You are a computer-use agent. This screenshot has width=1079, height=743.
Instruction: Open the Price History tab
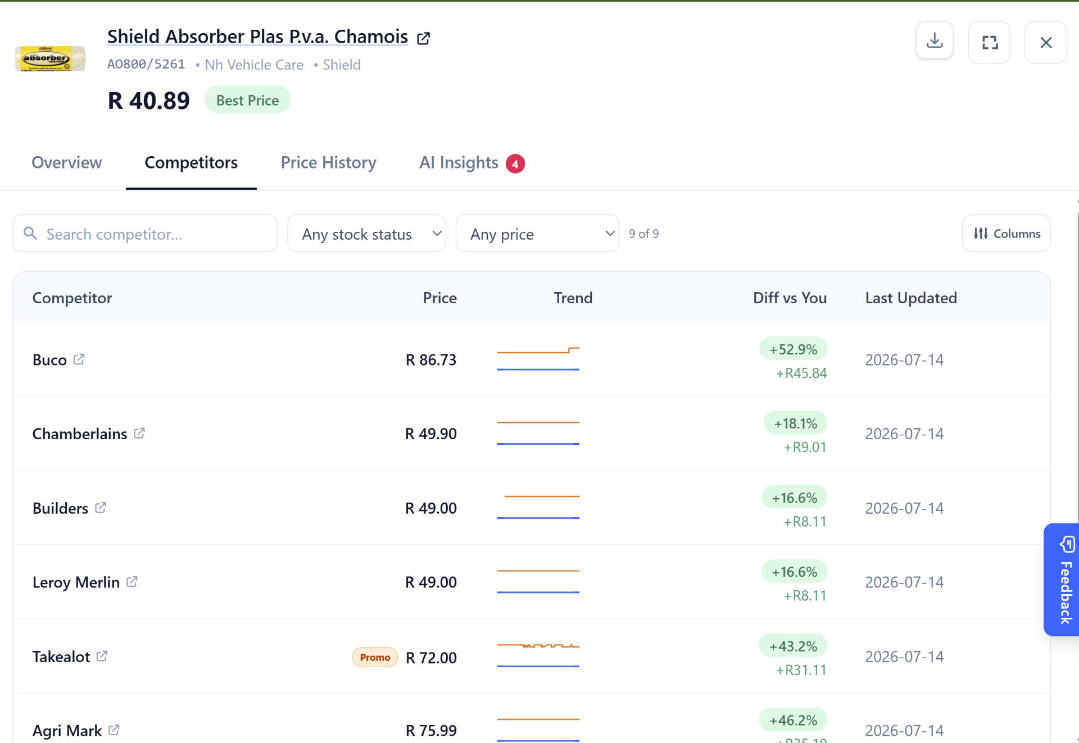pos(328,162)
